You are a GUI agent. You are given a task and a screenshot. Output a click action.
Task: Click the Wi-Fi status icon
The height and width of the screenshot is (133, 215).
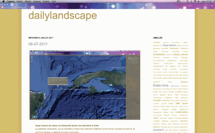[x=195, y=1]
